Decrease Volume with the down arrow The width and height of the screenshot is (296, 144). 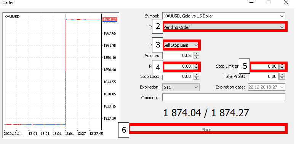click(197, 57)
